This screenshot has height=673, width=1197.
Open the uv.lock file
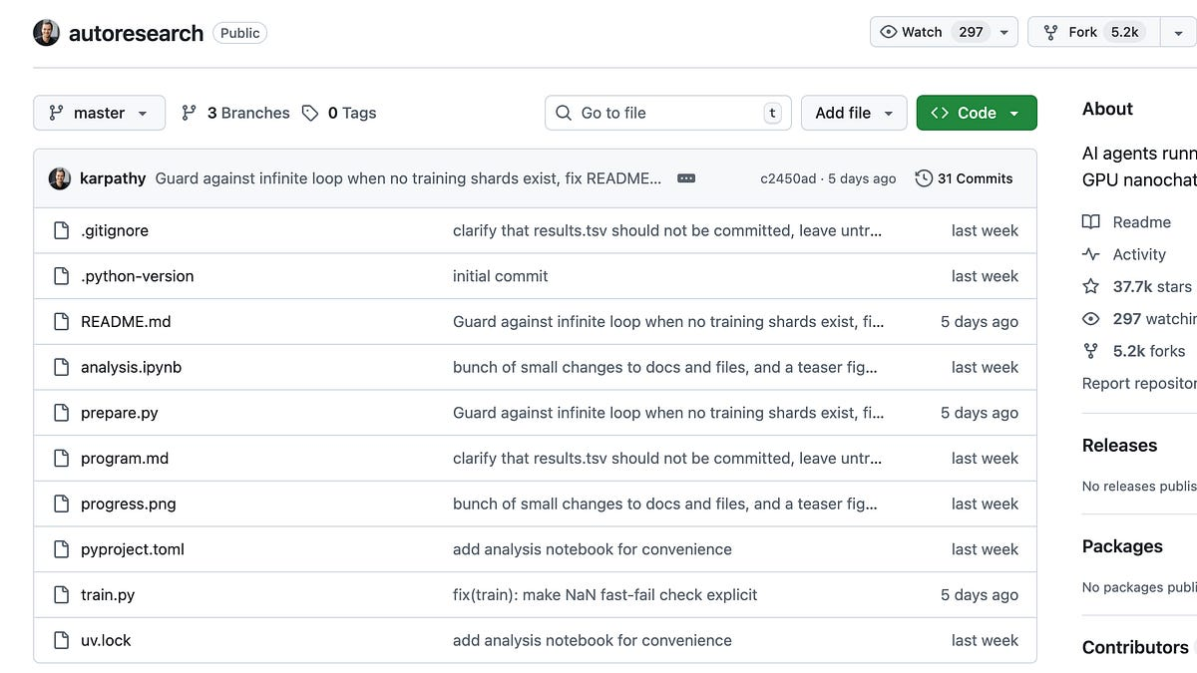(106, 640)
